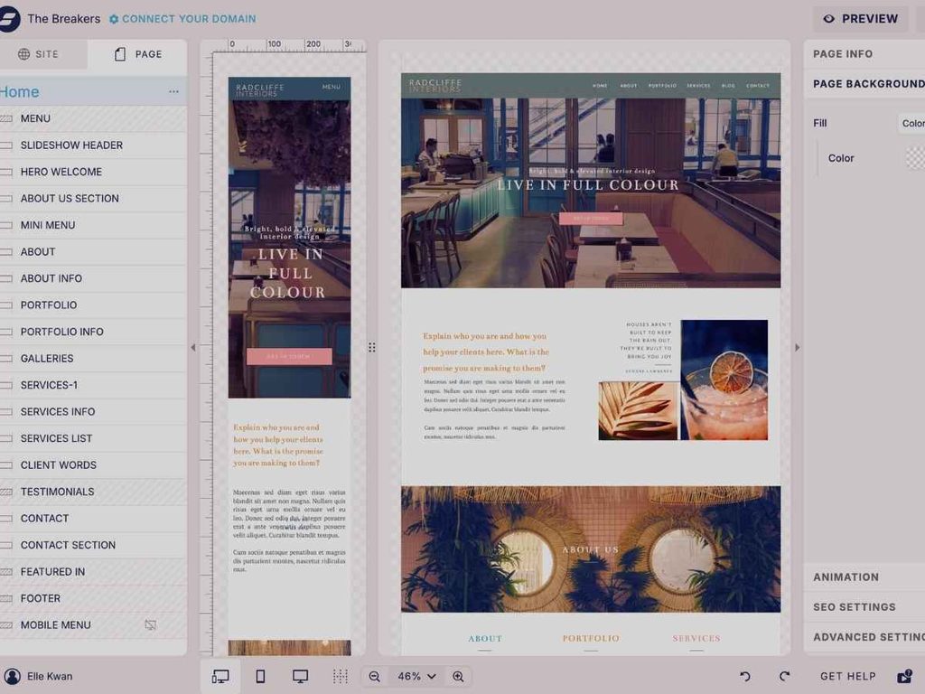Select the ABOUT INFO canvas

[93, 278]
